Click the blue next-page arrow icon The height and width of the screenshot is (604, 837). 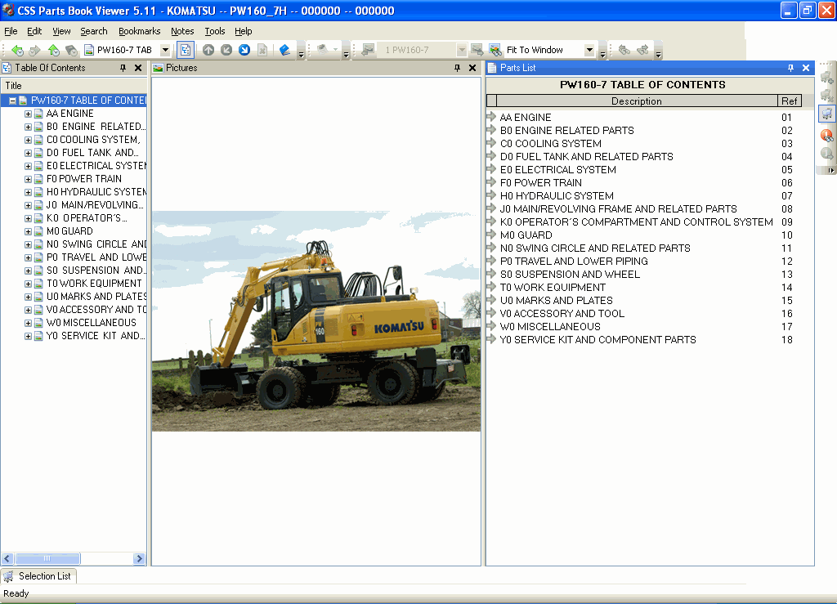244,50
